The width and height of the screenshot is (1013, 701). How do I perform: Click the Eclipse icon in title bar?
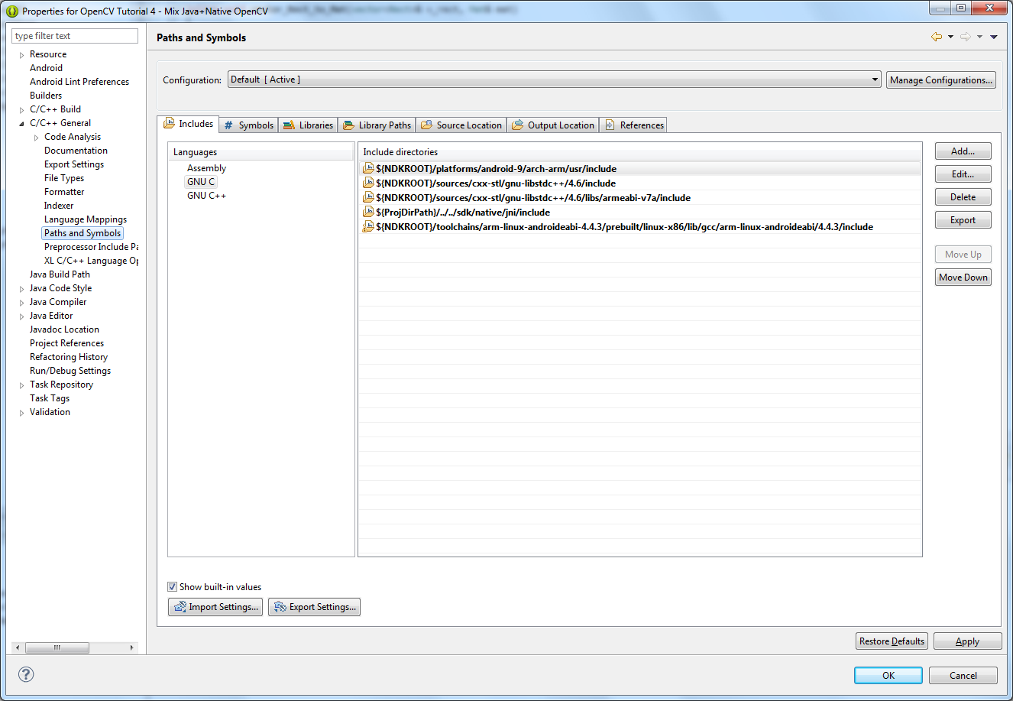click(12, 11)
